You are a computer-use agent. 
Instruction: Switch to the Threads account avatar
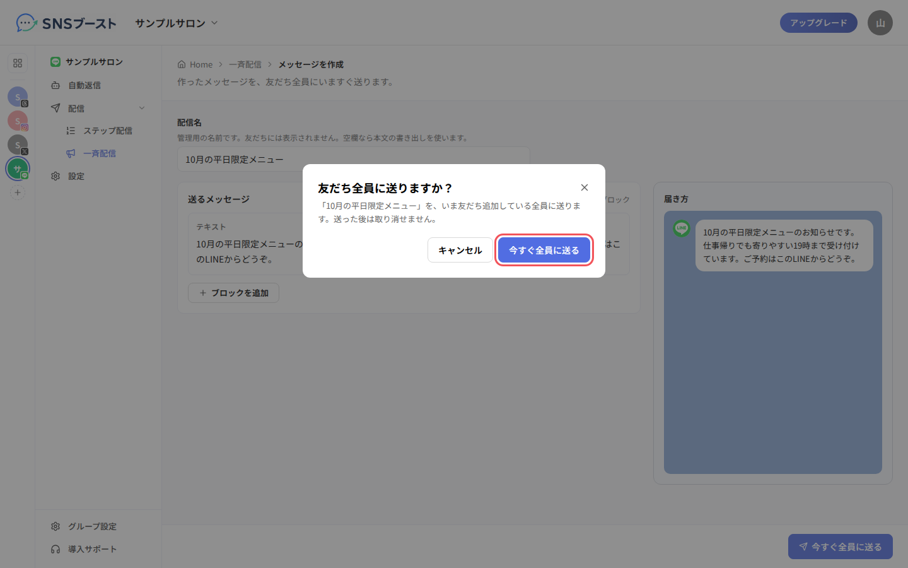click(x=18, y=97)
